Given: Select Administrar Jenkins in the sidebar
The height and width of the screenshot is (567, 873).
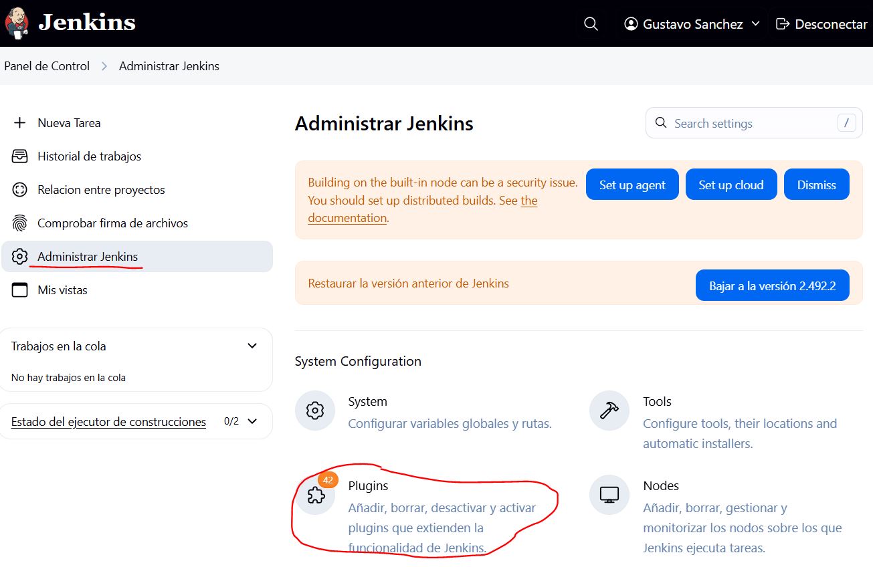Looking at the screenshot, I should [89, 256].
